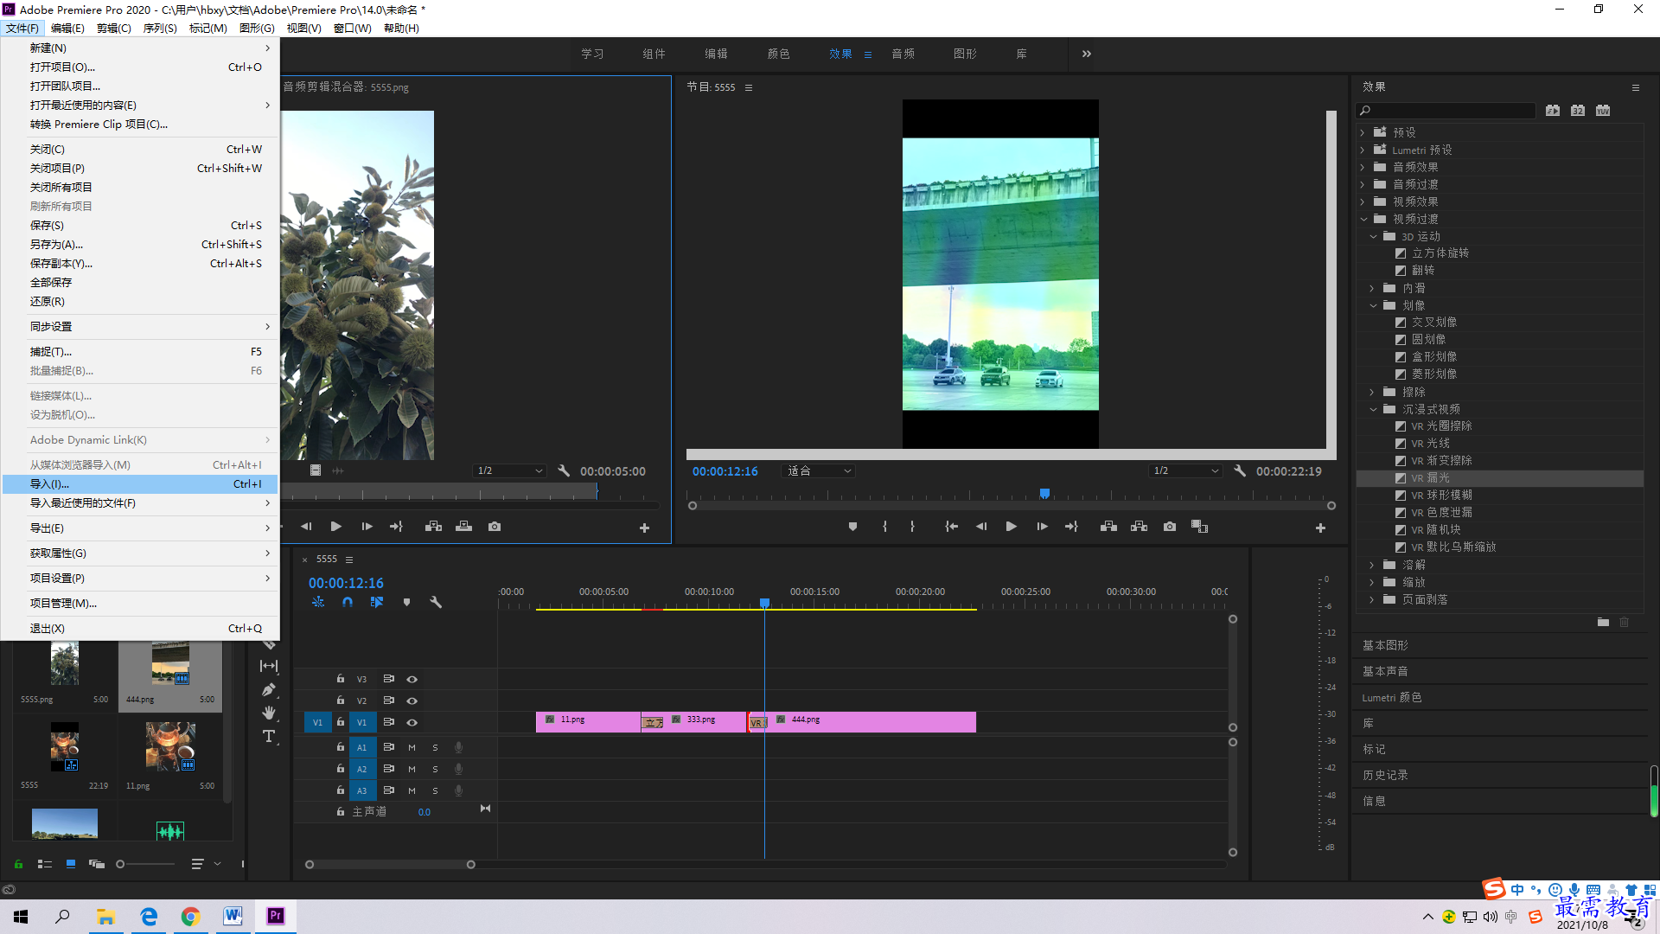This screenshot has height=934, width=1660.
Task: Open the 基本图形 panel
Action: pyautogui.click(x=1385, y=645)
